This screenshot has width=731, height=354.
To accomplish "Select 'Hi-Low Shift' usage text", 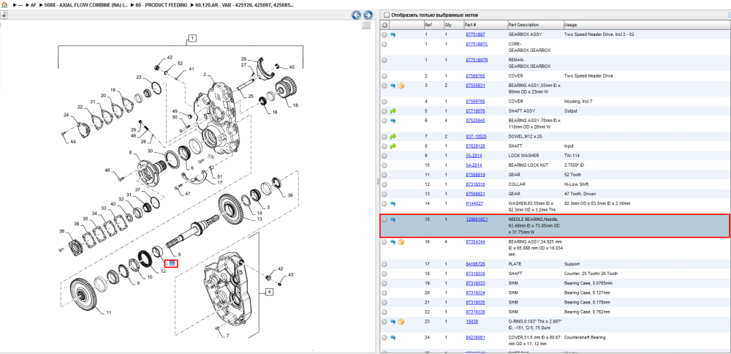I will (575, 184).
